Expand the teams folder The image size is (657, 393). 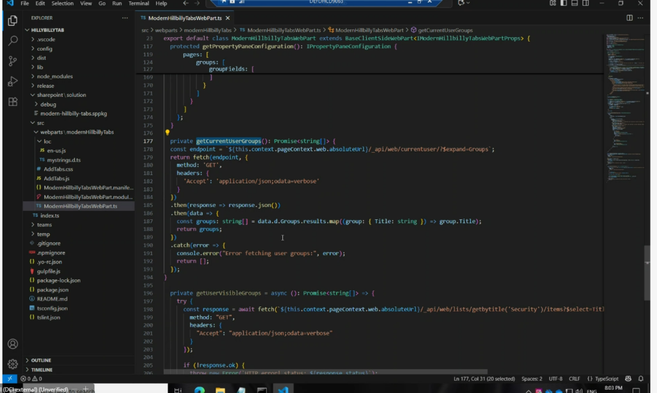44,225
